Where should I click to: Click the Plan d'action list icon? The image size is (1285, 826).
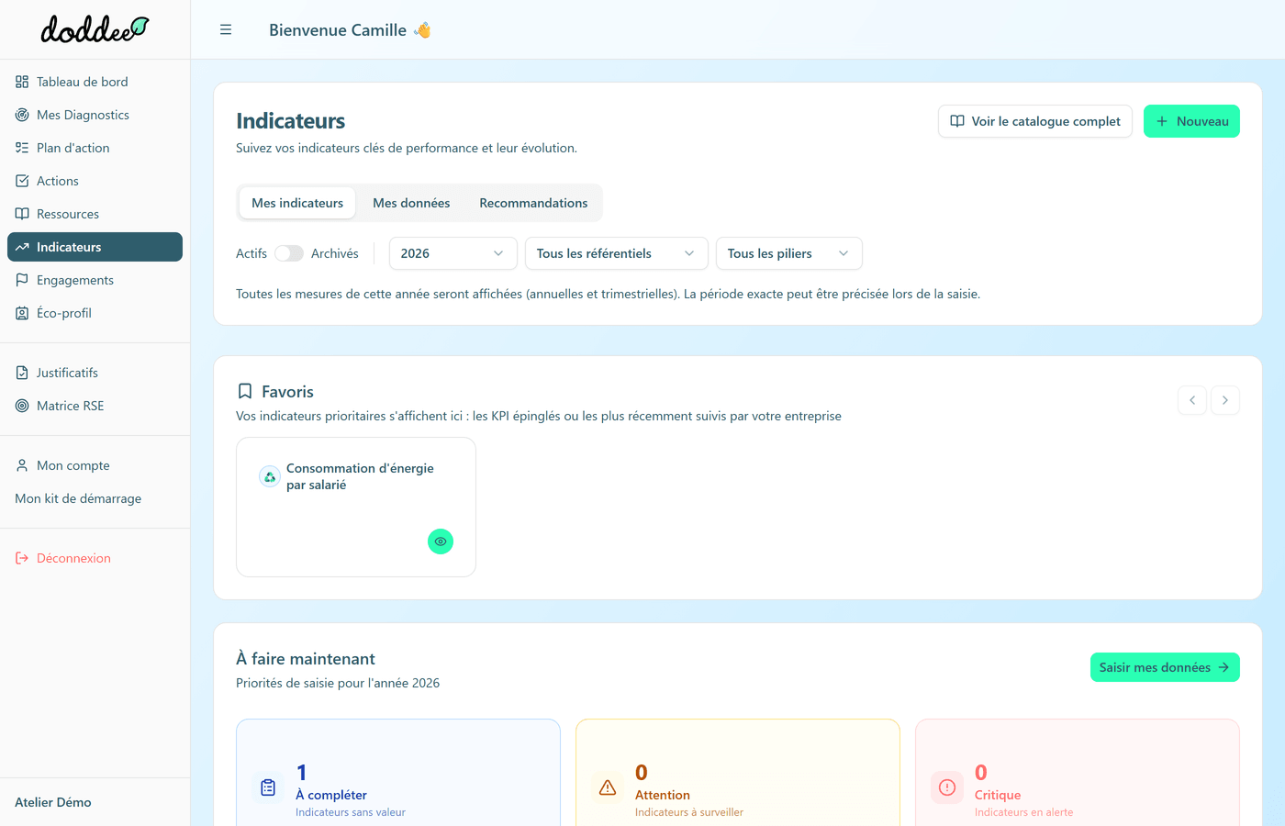22,148
